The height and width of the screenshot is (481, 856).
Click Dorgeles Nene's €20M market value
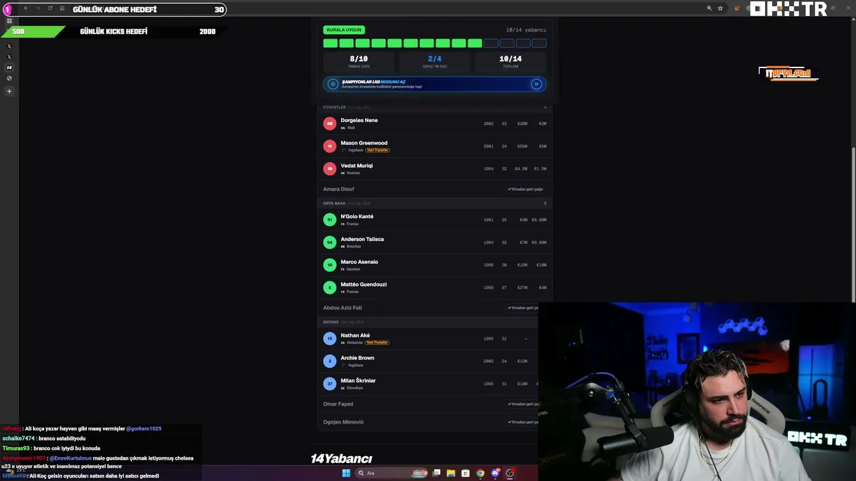pyautogui.click(x=522, y=124)
